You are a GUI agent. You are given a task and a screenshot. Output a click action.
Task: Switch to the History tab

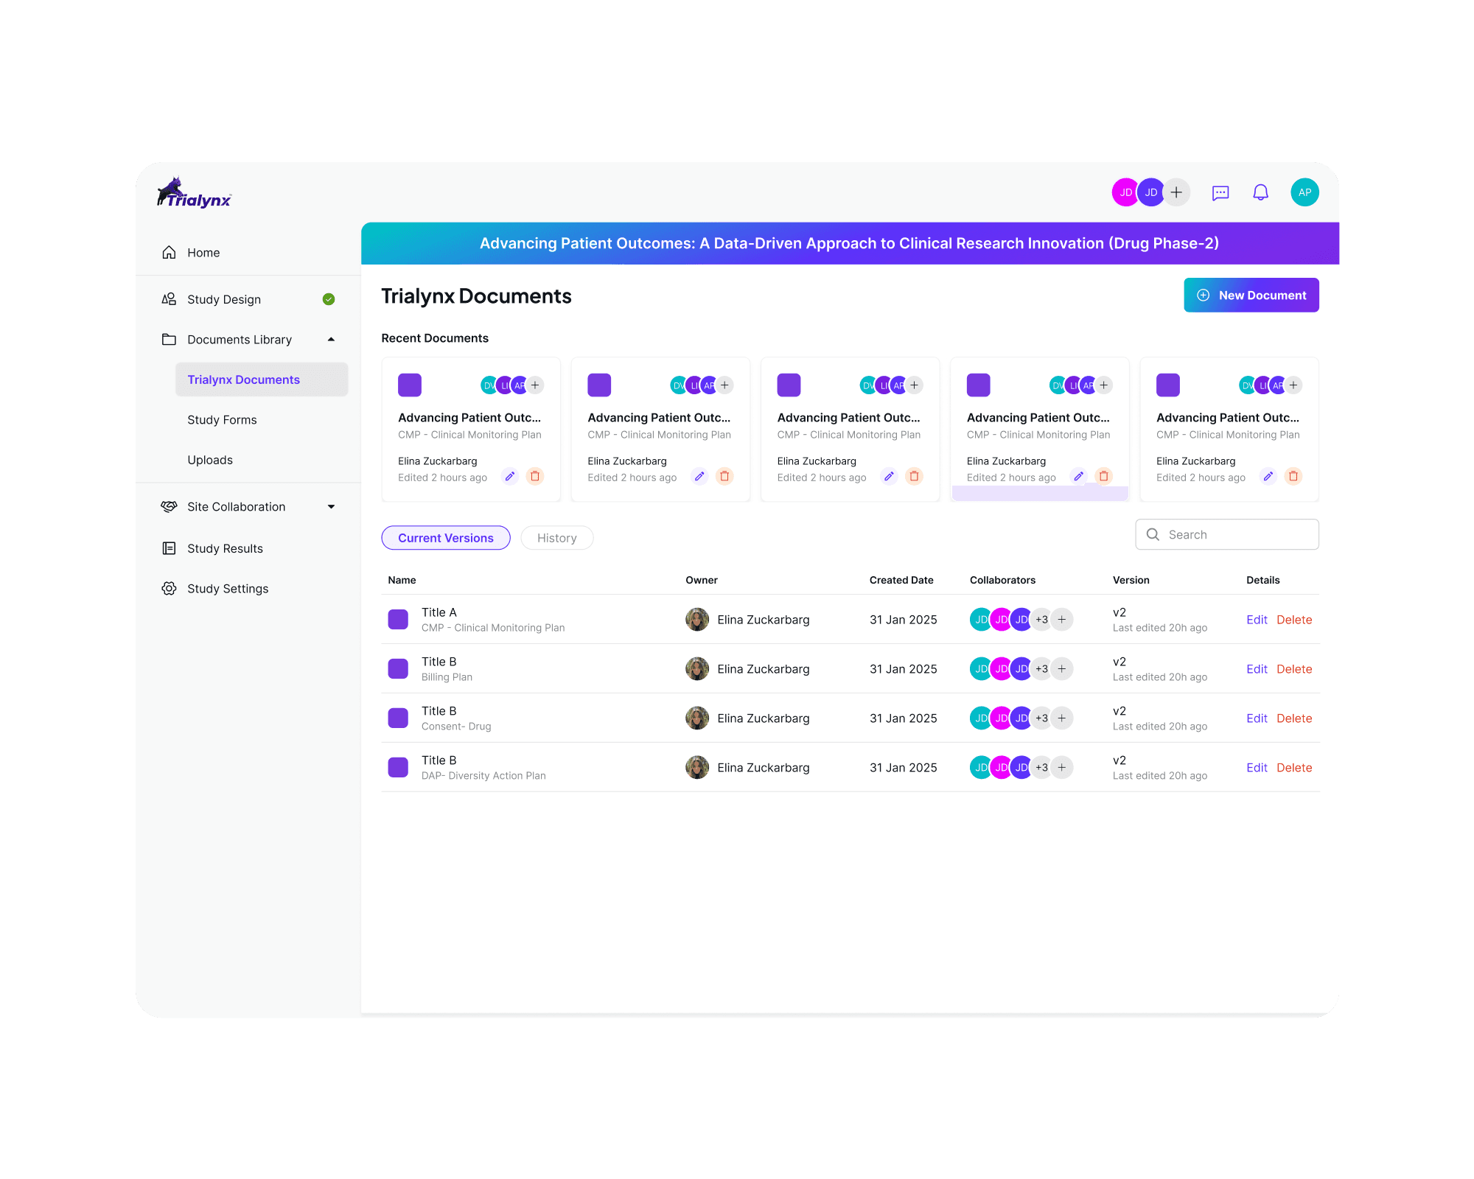pos(557,538)
